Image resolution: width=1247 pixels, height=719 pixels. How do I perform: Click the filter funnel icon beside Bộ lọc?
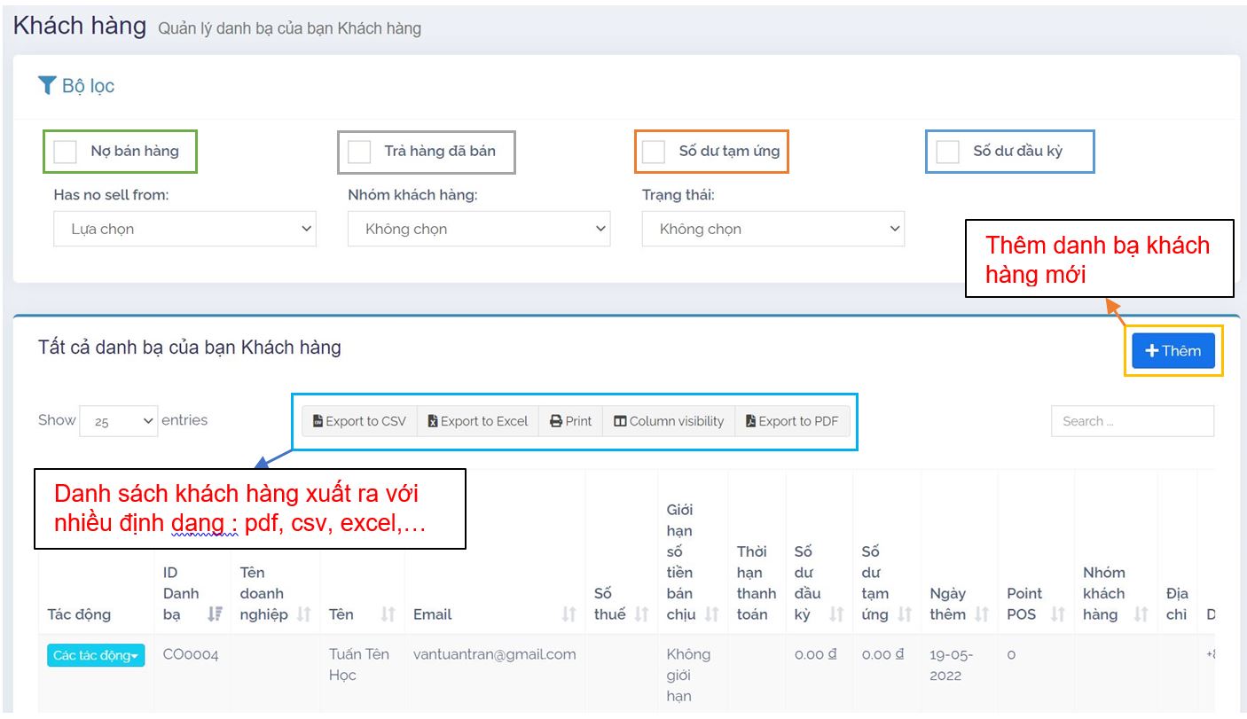(x=47, y=86)
